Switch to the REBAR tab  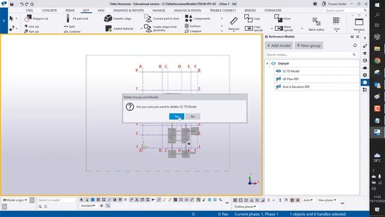click(x=70, y=10)
